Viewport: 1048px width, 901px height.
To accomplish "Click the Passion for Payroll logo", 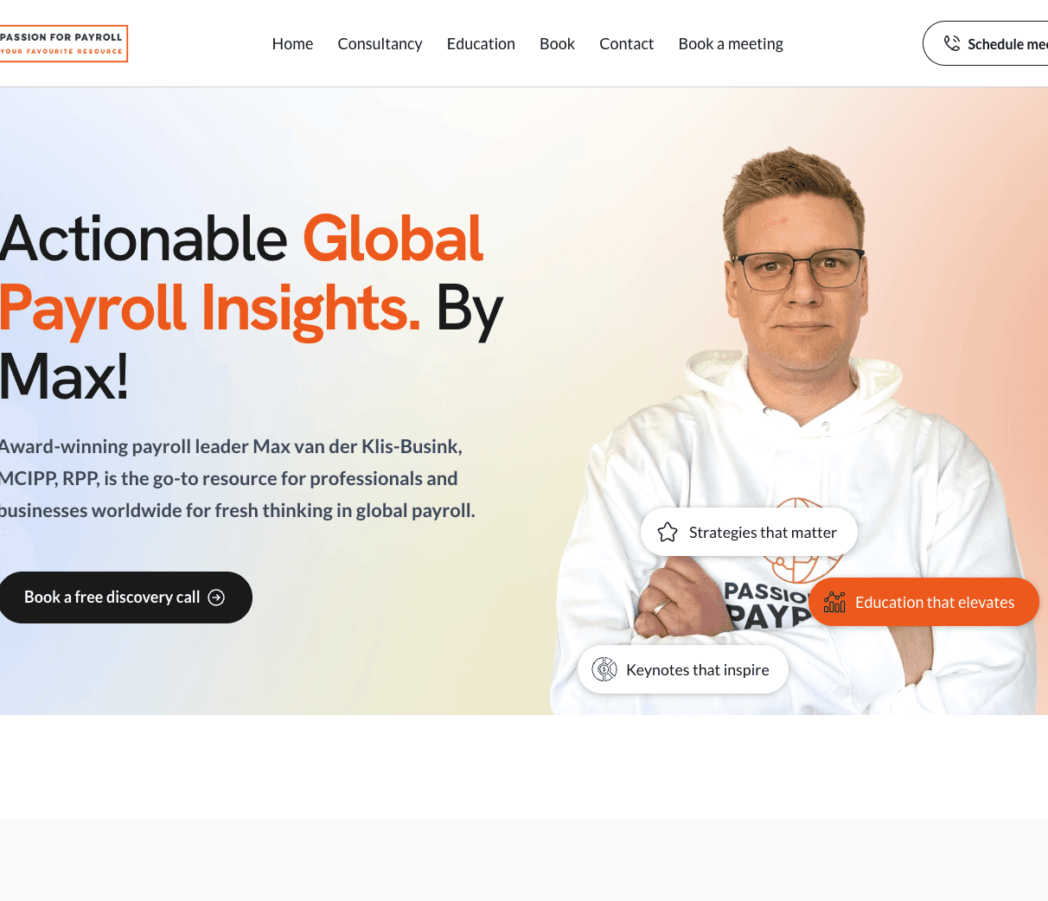I will 63,43.
